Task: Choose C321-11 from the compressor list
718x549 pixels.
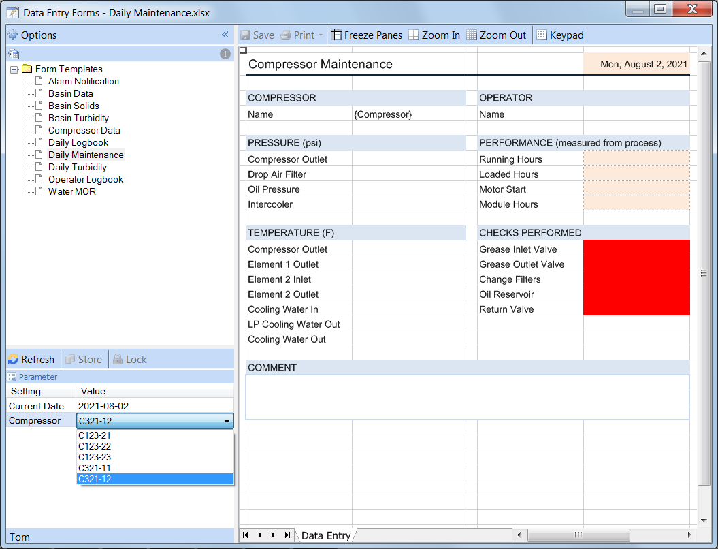Action: [x=155, y=469]
